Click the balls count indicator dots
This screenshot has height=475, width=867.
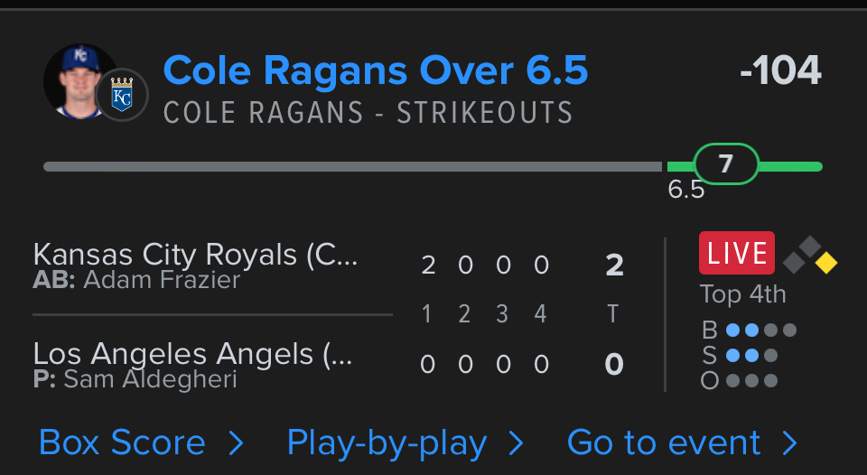click(x=760, y=330)
